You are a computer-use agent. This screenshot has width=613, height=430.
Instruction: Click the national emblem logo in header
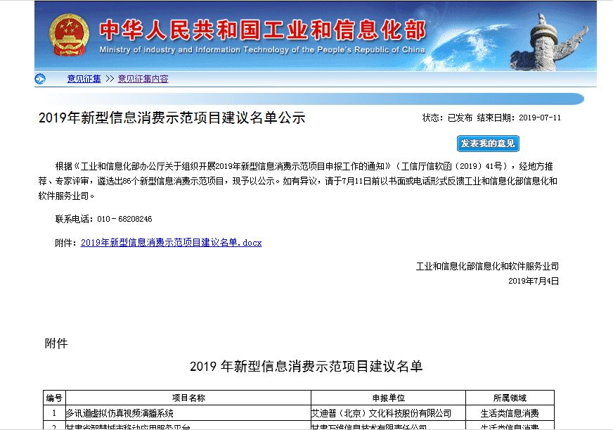tap(69, 34)
